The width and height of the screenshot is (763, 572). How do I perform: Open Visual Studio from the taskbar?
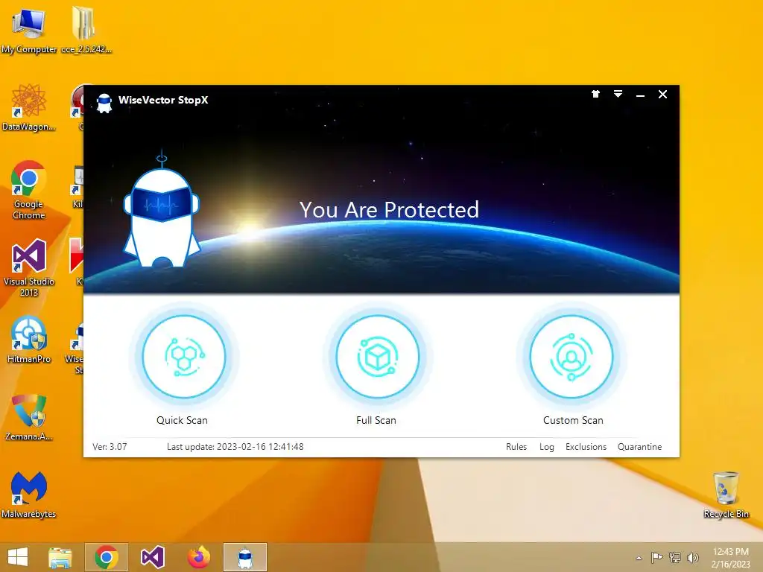coord(152,557)
